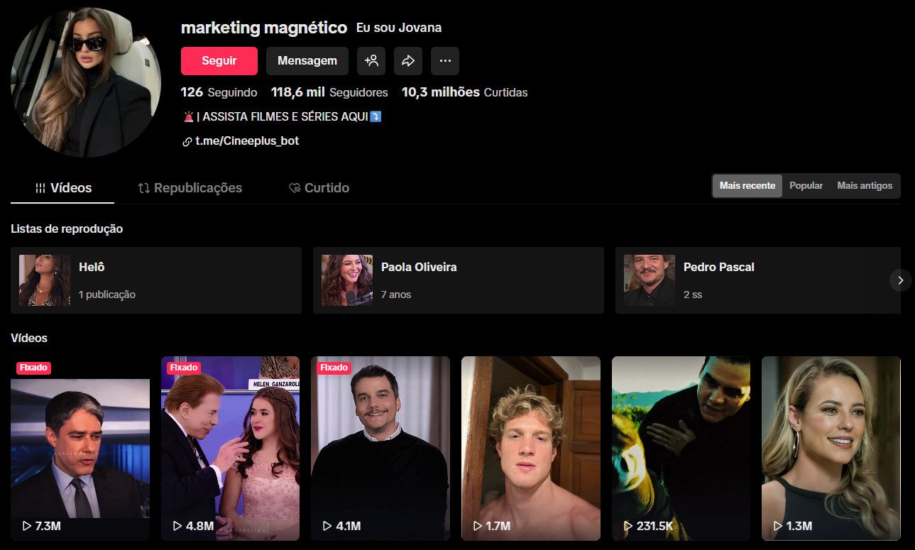Open the Paola Oliveira playlist thumbnail

346,279
